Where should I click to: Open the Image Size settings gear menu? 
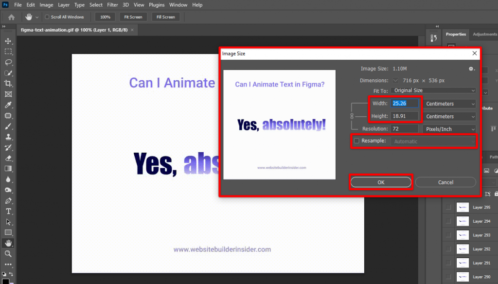471,69
